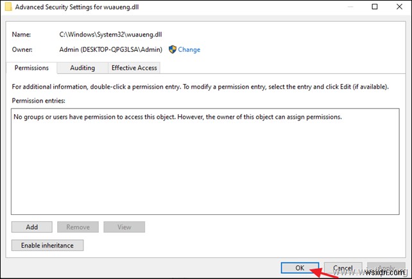Click the Cancel button
This screenshot has height=279, width=412.
coord(343,267)
